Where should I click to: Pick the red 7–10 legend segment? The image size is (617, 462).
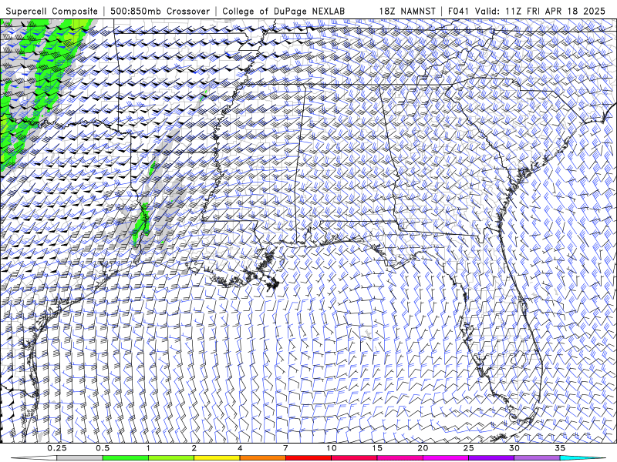point(308,457)
